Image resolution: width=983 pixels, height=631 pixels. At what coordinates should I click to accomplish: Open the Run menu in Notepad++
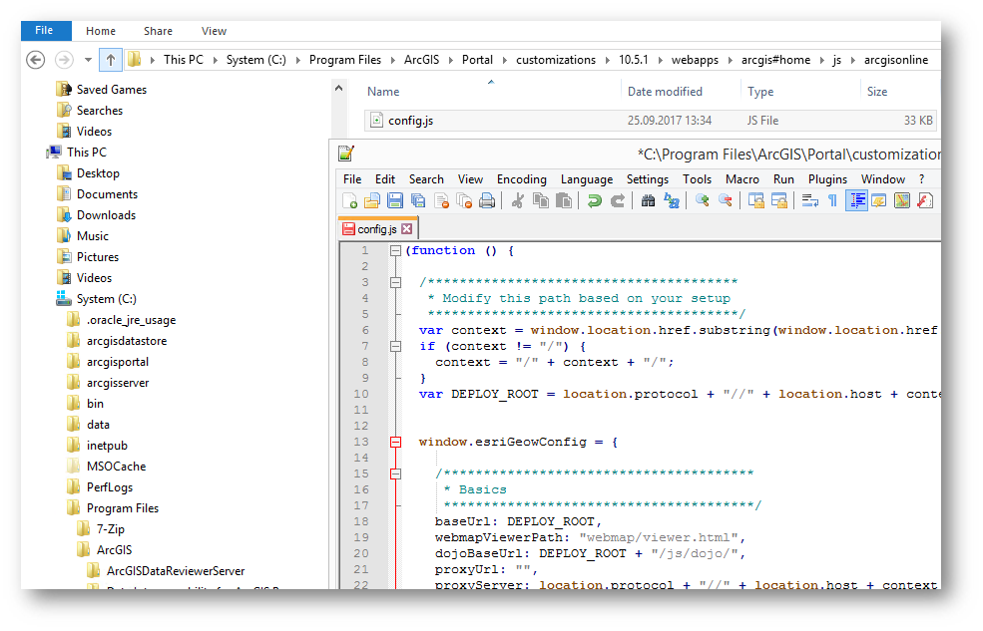[783, 179]
